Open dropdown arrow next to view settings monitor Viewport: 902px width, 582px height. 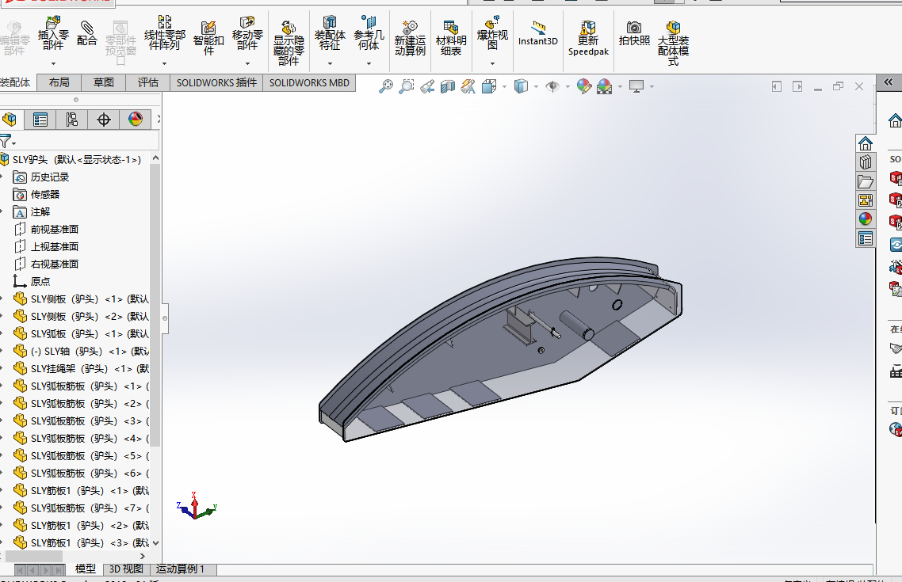click(x=652, y=87)
